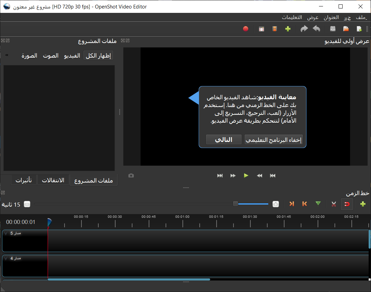Open the العنوان menu
Screen dimensions: 371x292
pyautogui.click(x=331, y=17)
